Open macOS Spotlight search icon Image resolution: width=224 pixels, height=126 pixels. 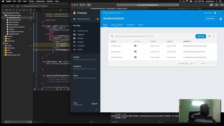[217, 1]
